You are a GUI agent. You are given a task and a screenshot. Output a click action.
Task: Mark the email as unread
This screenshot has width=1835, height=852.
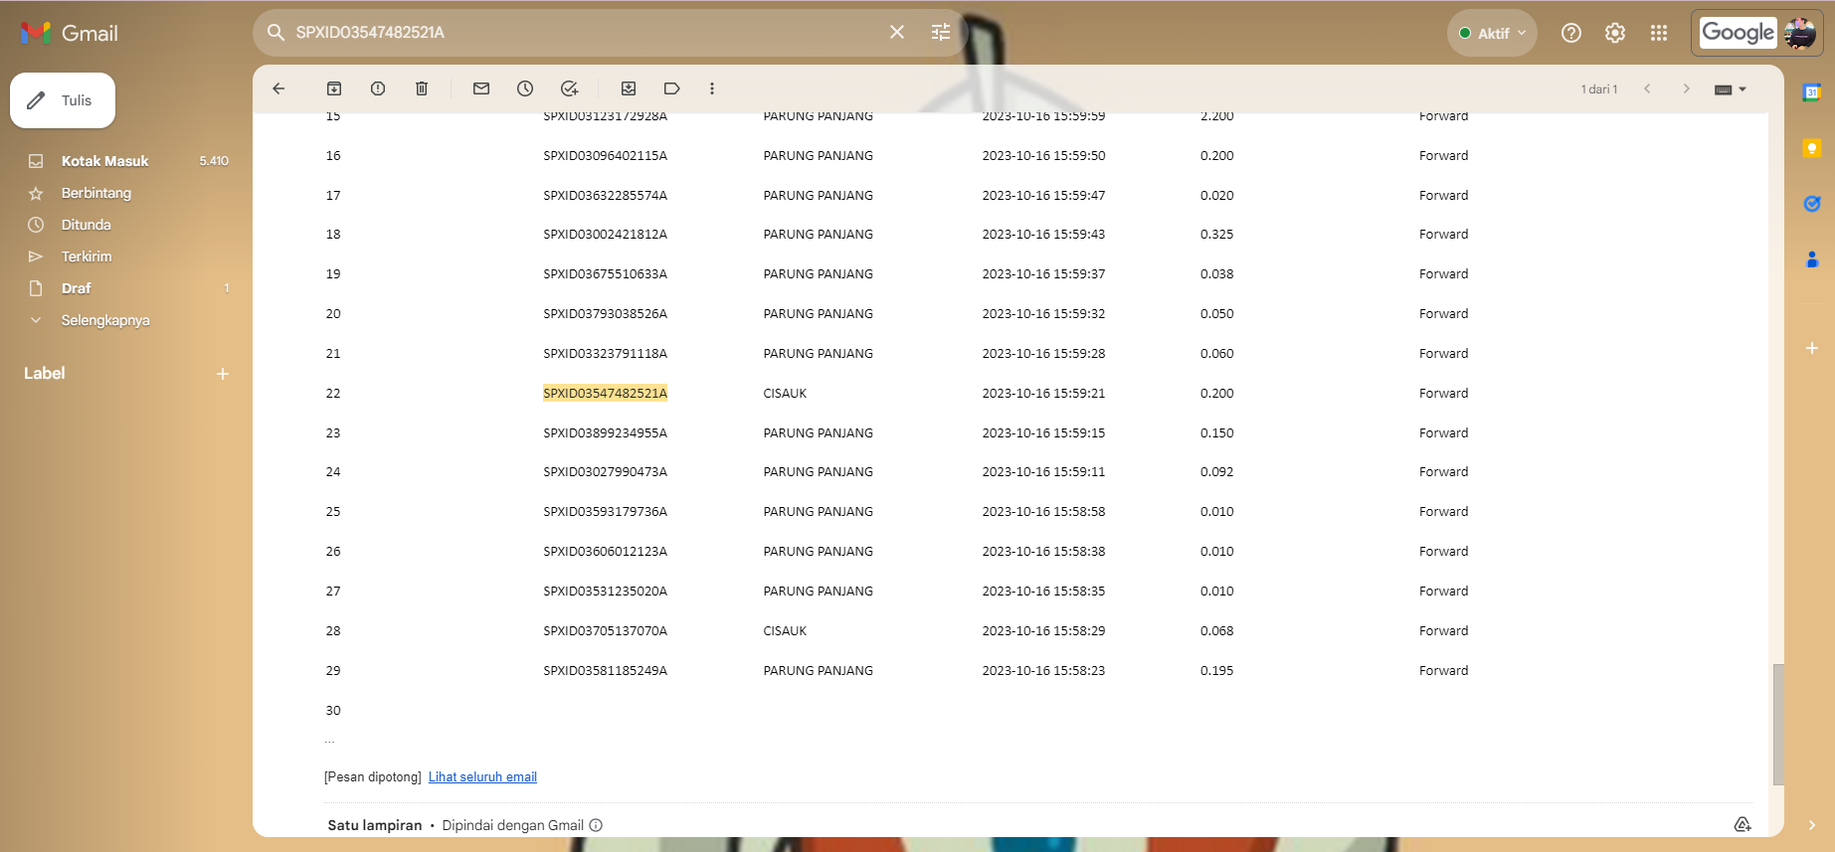tap(481, 88)
